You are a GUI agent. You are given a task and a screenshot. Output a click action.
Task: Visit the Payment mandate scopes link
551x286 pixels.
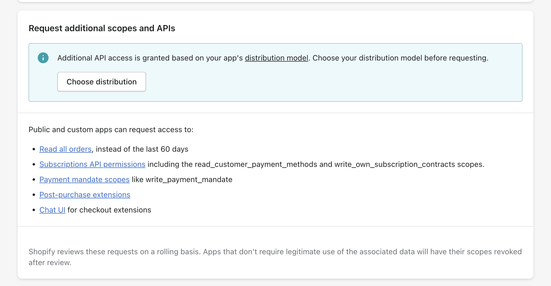tap(84, 179)
